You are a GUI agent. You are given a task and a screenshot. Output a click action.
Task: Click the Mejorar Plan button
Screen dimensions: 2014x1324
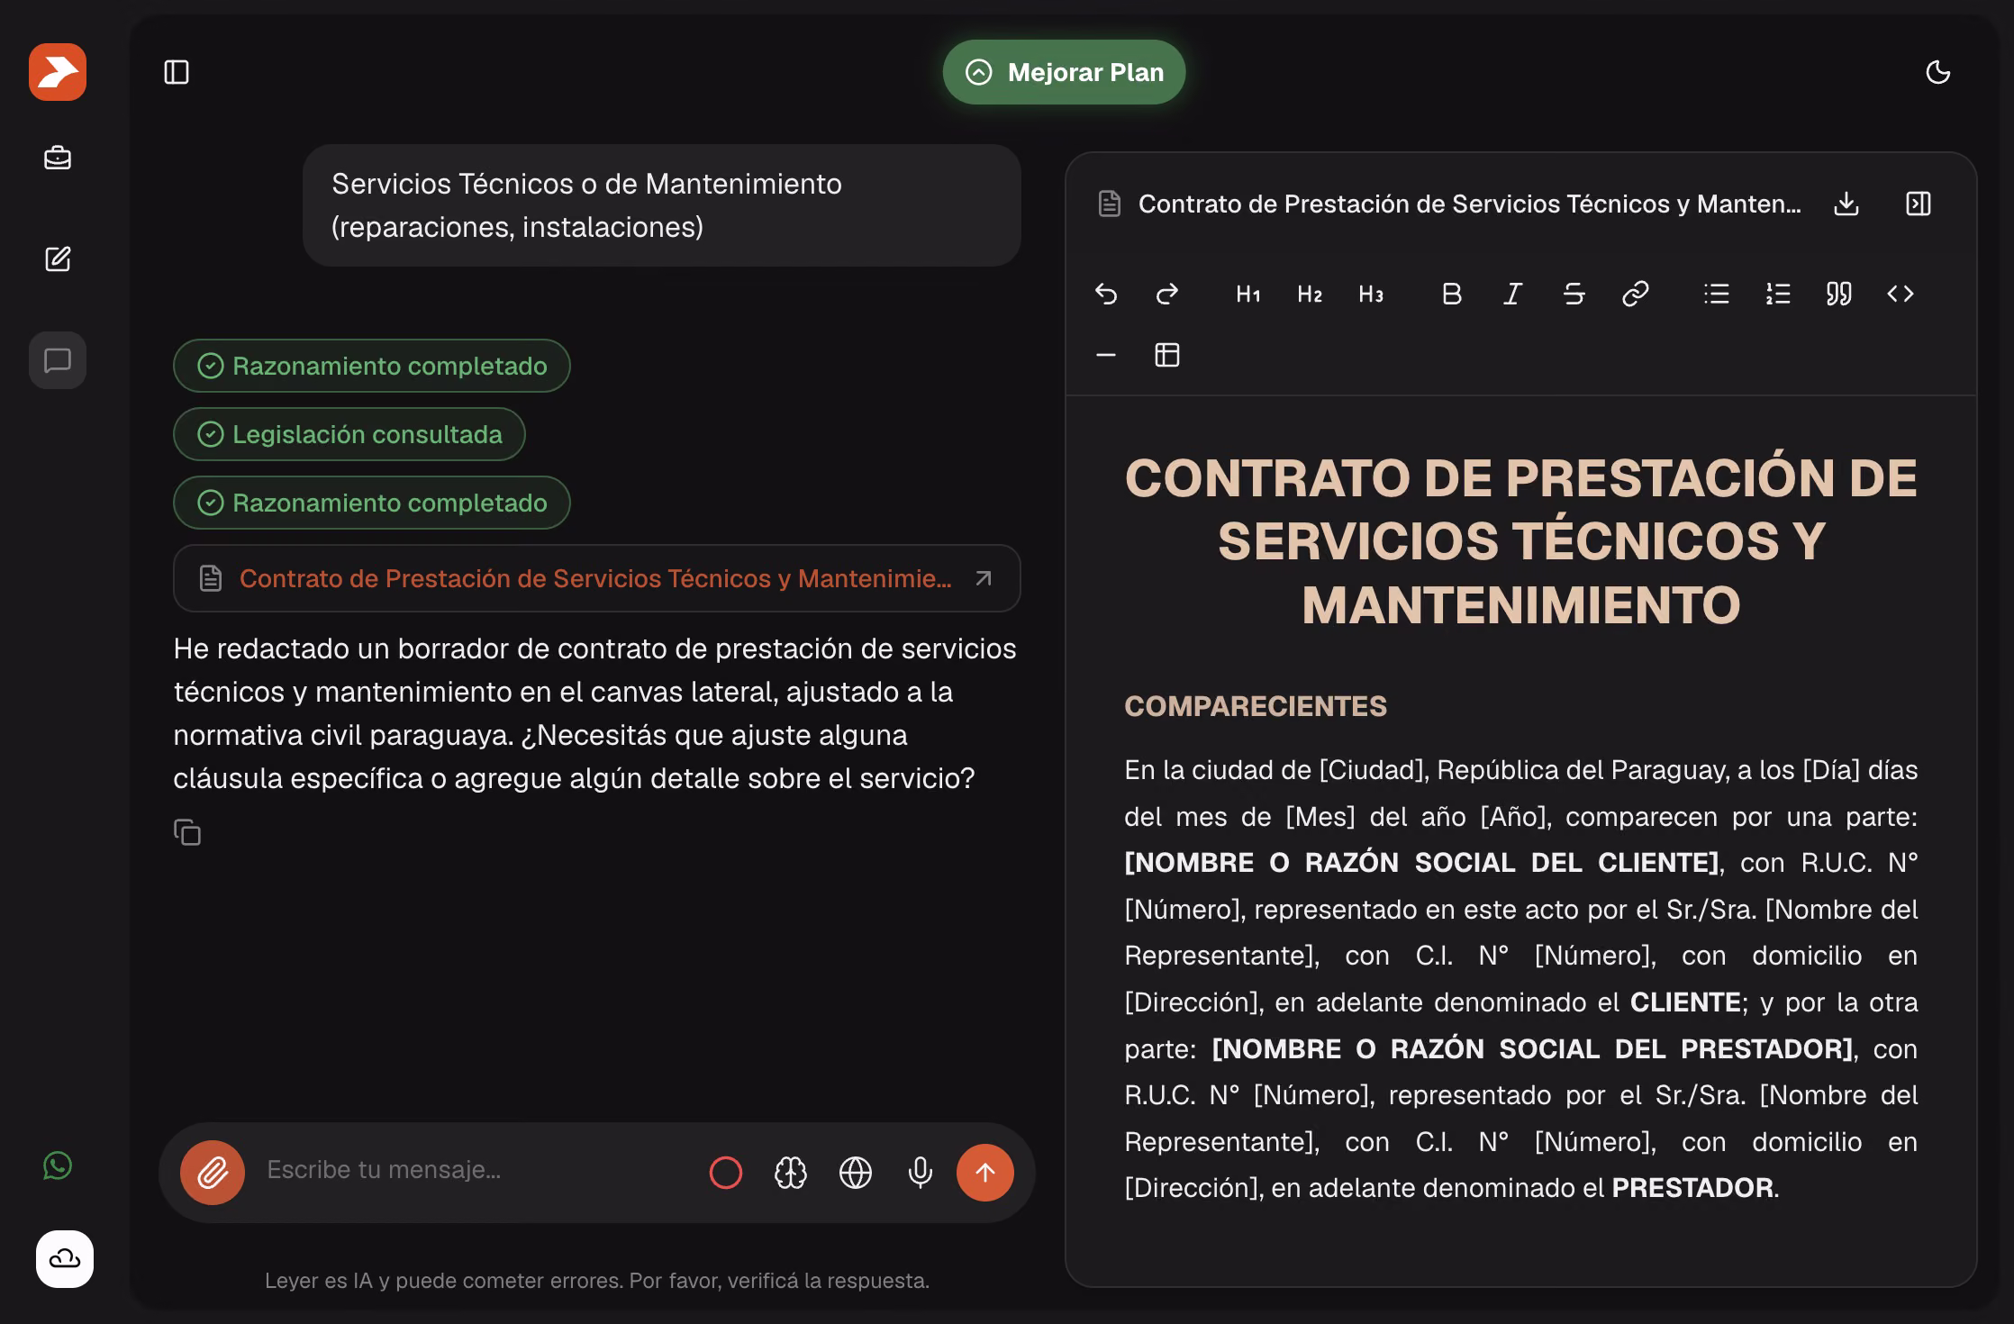point(1064,72)
